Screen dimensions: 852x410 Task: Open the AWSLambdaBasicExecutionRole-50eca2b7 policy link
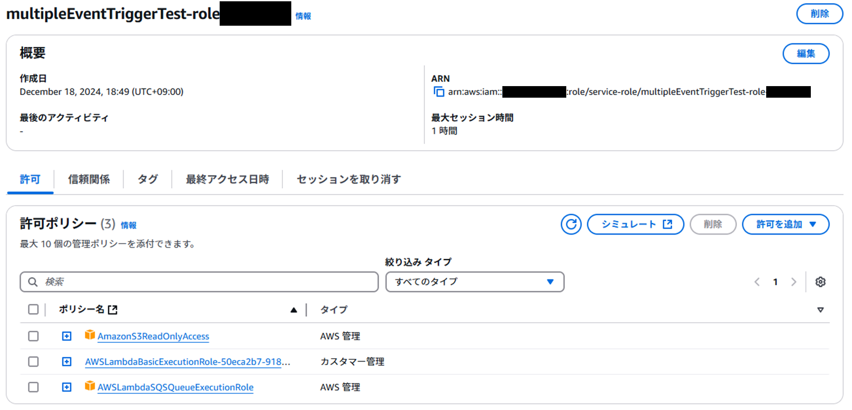pyautogui.click(x=187, y=362)
